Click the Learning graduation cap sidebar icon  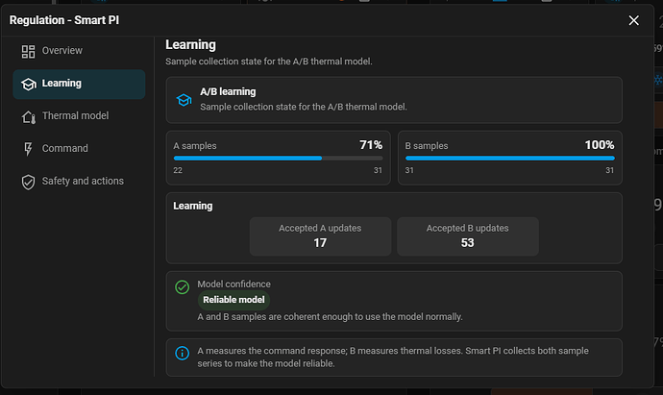tap(28, 85)
